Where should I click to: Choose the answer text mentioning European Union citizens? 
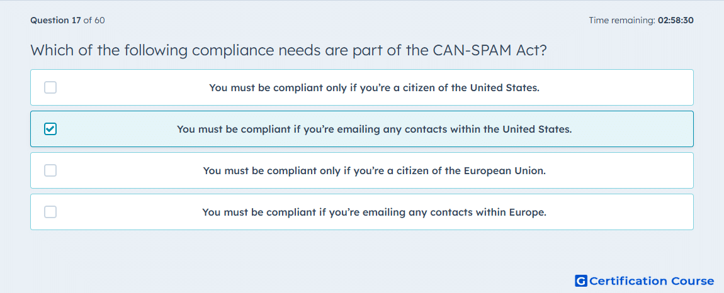(374, 170)
